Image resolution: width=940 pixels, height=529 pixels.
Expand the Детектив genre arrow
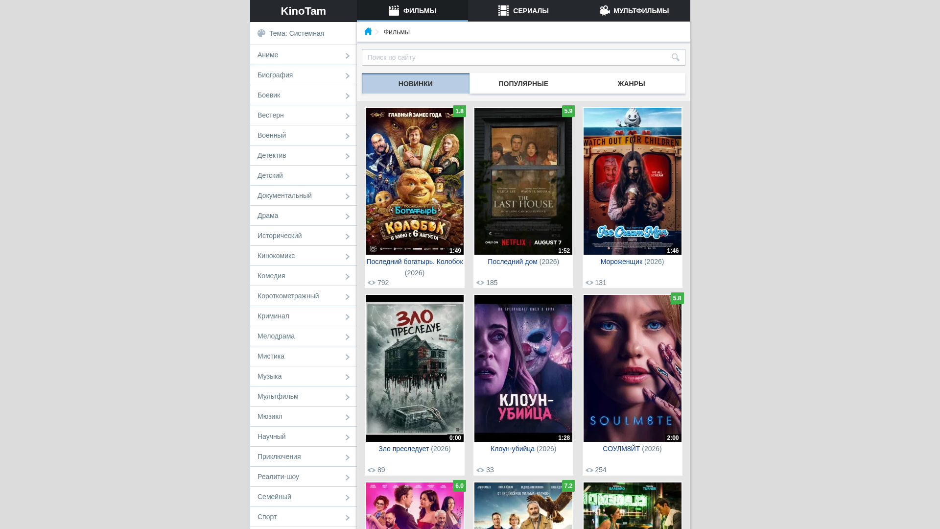[x=347, y=156]
